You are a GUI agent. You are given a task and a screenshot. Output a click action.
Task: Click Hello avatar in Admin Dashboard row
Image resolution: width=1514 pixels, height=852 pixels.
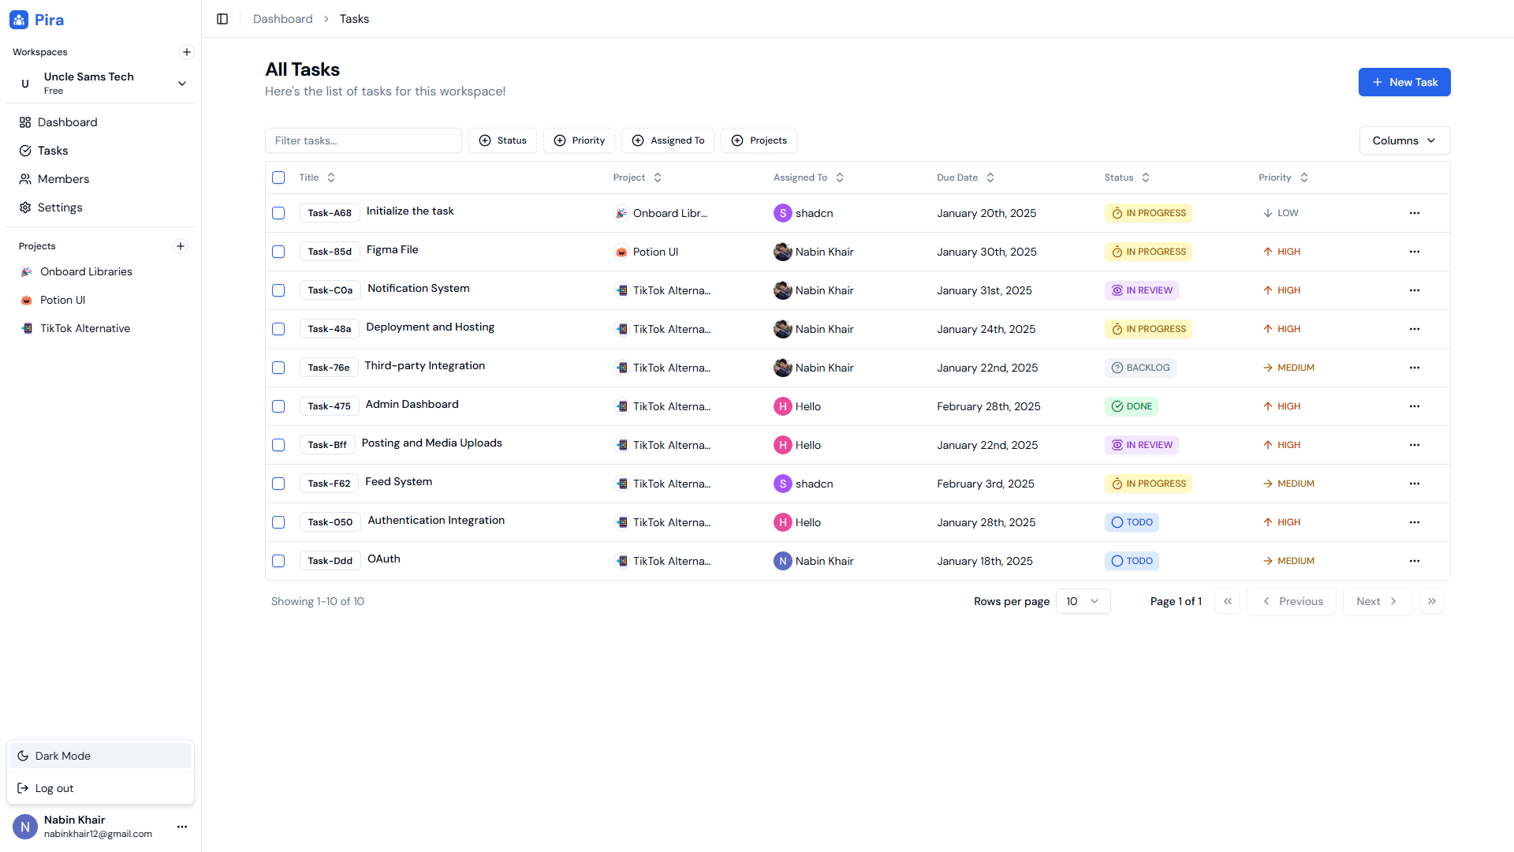pos(782,406)
